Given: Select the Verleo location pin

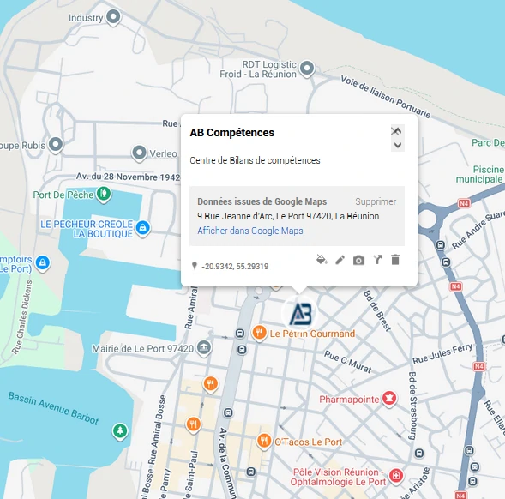Looking at the screenshot, I should [139, 153].
